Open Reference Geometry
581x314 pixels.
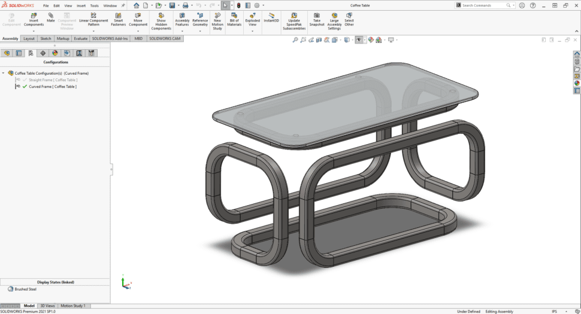[200, 19]
